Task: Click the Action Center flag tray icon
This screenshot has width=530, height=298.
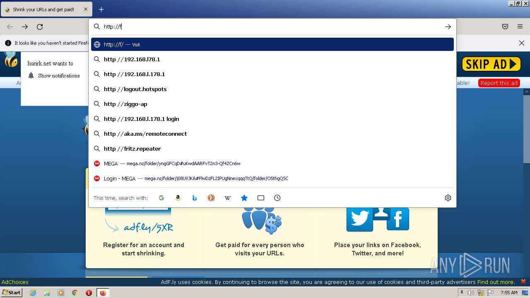Action: [491, 293]
